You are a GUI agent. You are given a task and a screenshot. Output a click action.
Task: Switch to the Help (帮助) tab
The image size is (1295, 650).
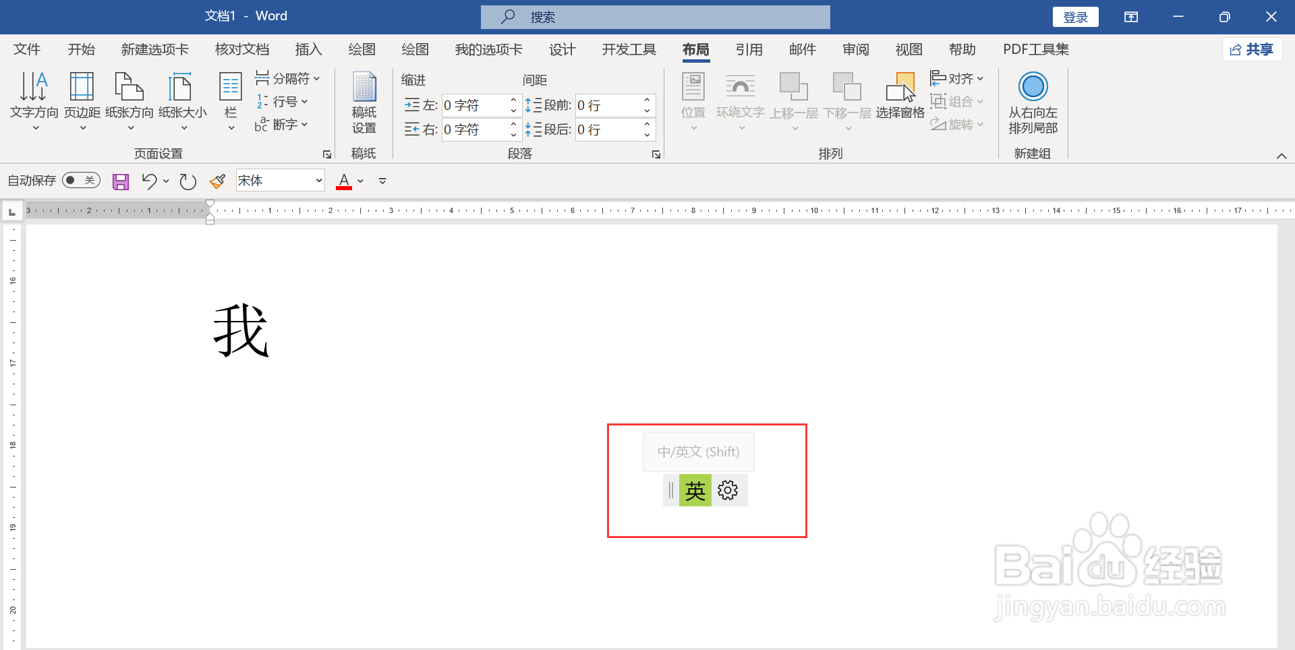[x=962, y=49]
